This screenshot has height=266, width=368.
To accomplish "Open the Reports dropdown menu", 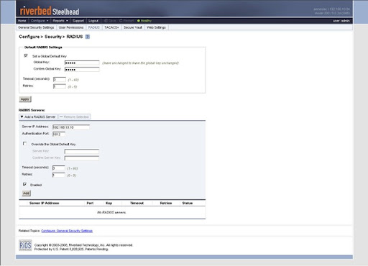I will (x=60, y=21).
